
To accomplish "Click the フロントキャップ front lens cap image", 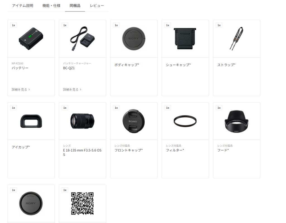I will point(134,121).
